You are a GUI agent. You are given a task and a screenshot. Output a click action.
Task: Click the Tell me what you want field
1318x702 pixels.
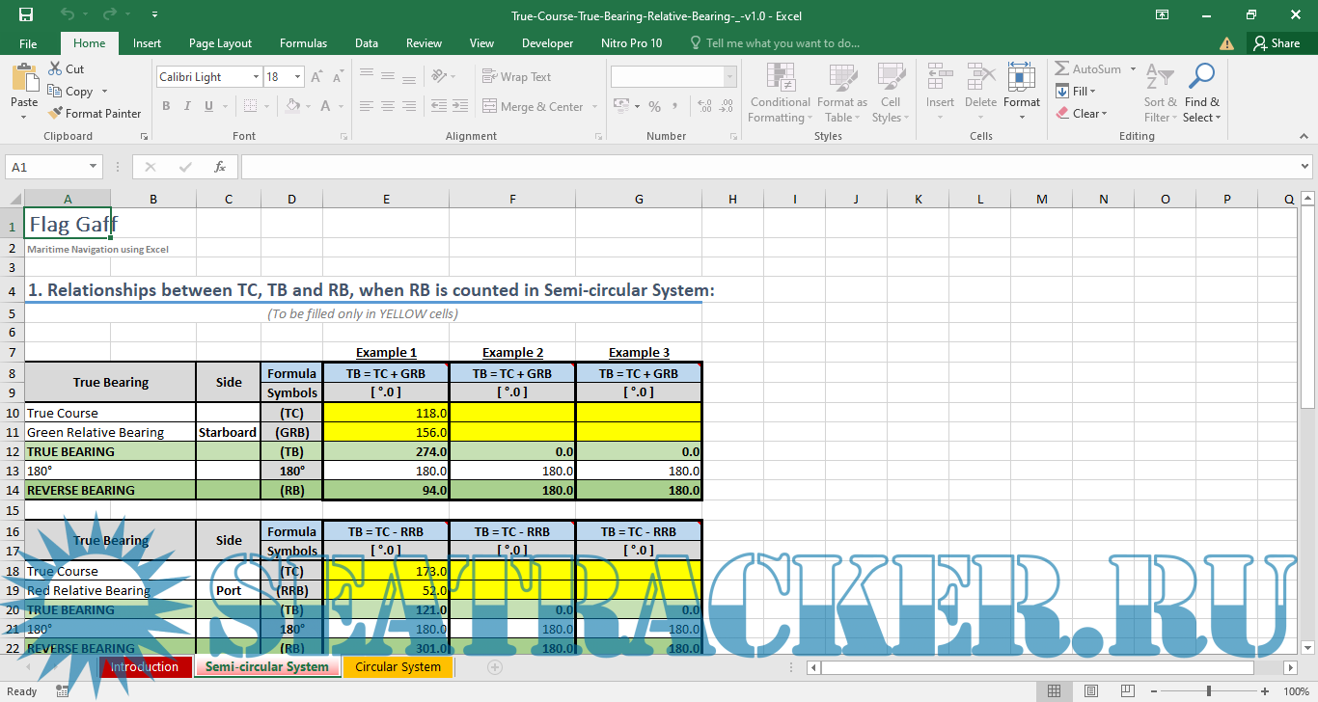point(782,43)
